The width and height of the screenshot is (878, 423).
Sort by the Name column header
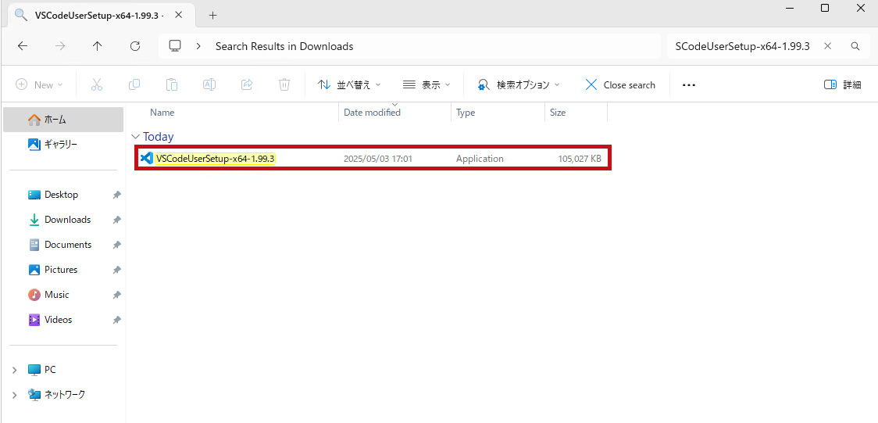tap(162, 113)
